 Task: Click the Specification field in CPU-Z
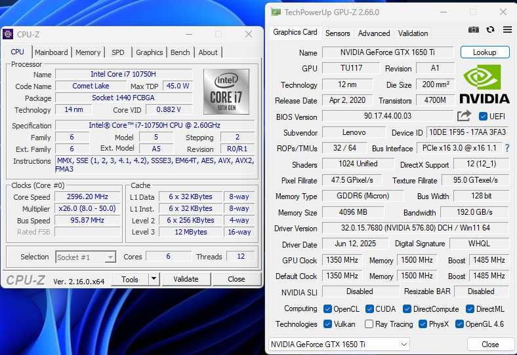pyautogui.click(x=155, y=125)
